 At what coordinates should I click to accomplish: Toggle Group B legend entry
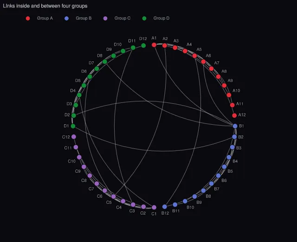point(78,18)
